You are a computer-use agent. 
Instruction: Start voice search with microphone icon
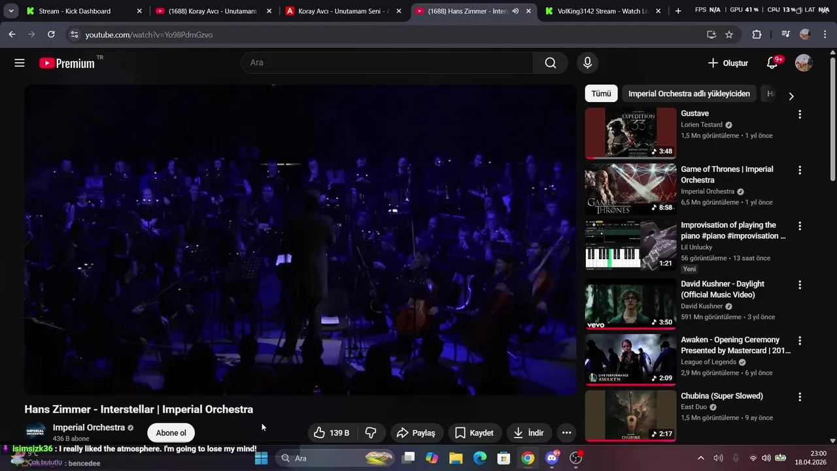click(587, 63)
